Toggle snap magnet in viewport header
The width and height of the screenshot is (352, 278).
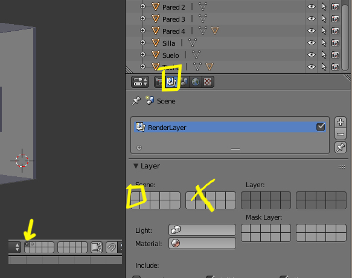(112, 247)
